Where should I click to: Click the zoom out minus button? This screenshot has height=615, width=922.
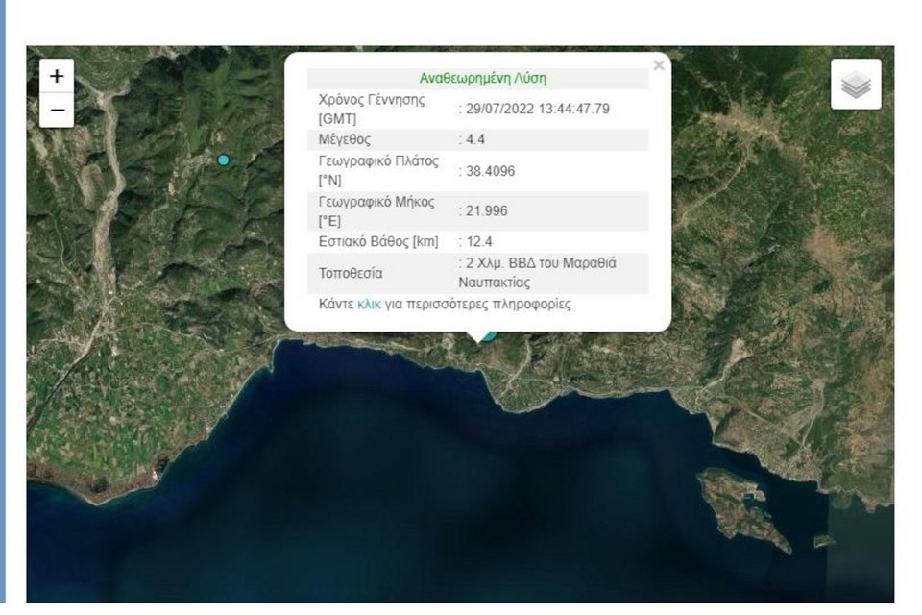point(57,111)
